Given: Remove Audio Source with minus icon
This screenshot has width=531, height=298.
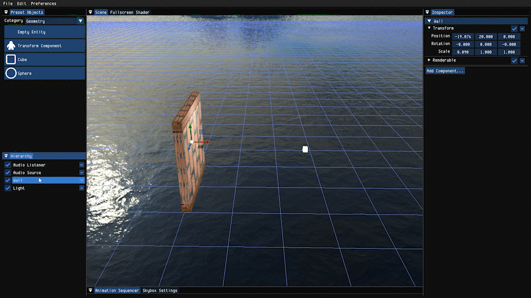Looking at the screenshot, I should [82, 172].
